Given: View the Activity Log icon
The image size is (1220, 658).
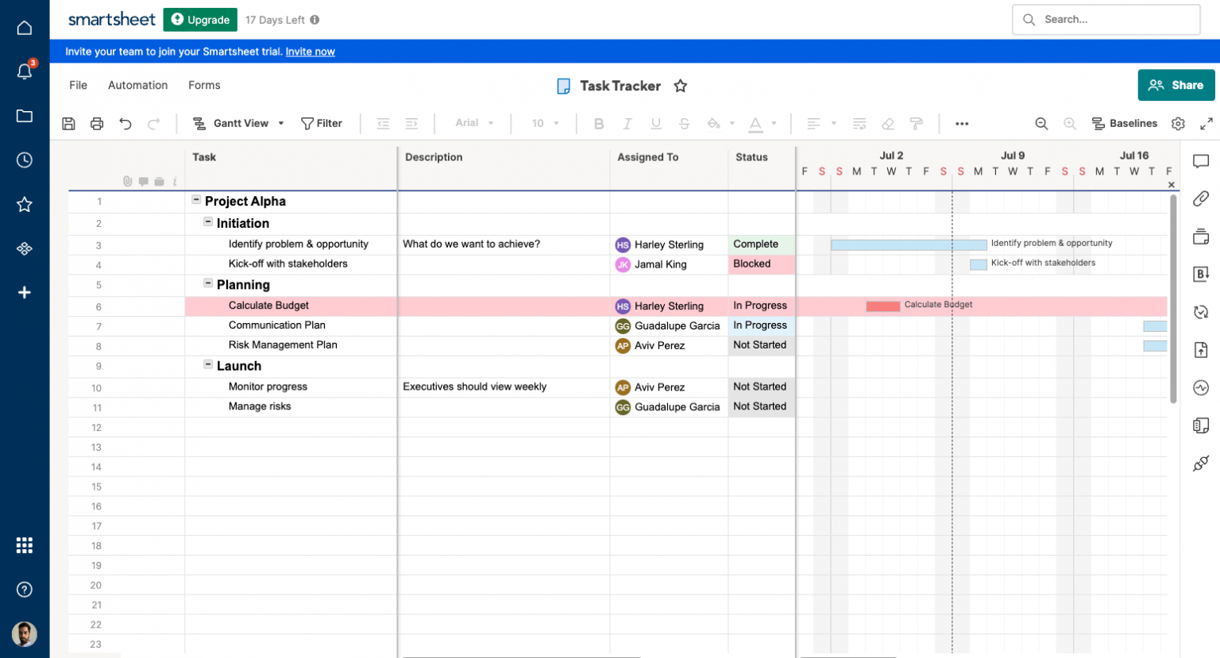Looking at the screenshot, I should [x=1200, y=387].
